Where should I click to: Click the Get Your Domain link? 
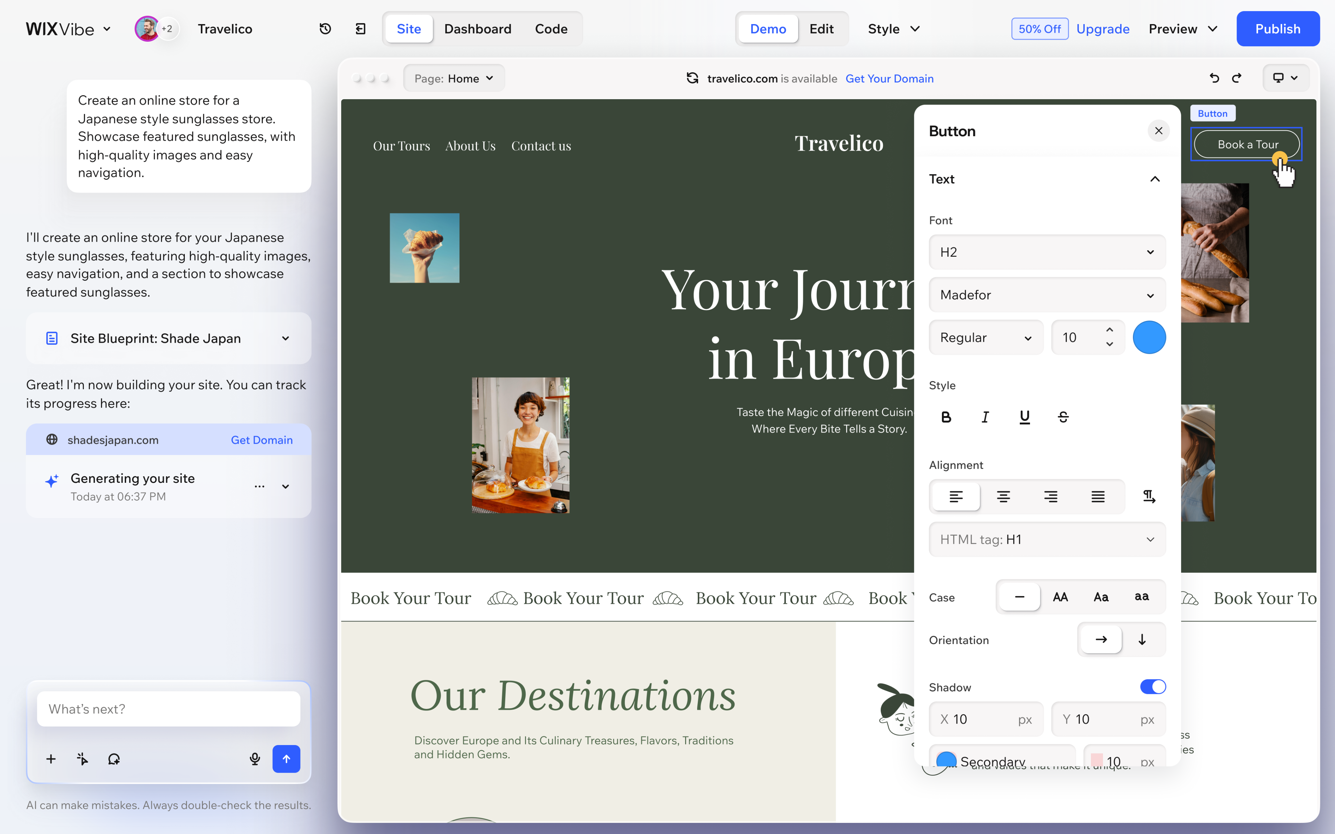pyautogui.click(x=889, y=78)
